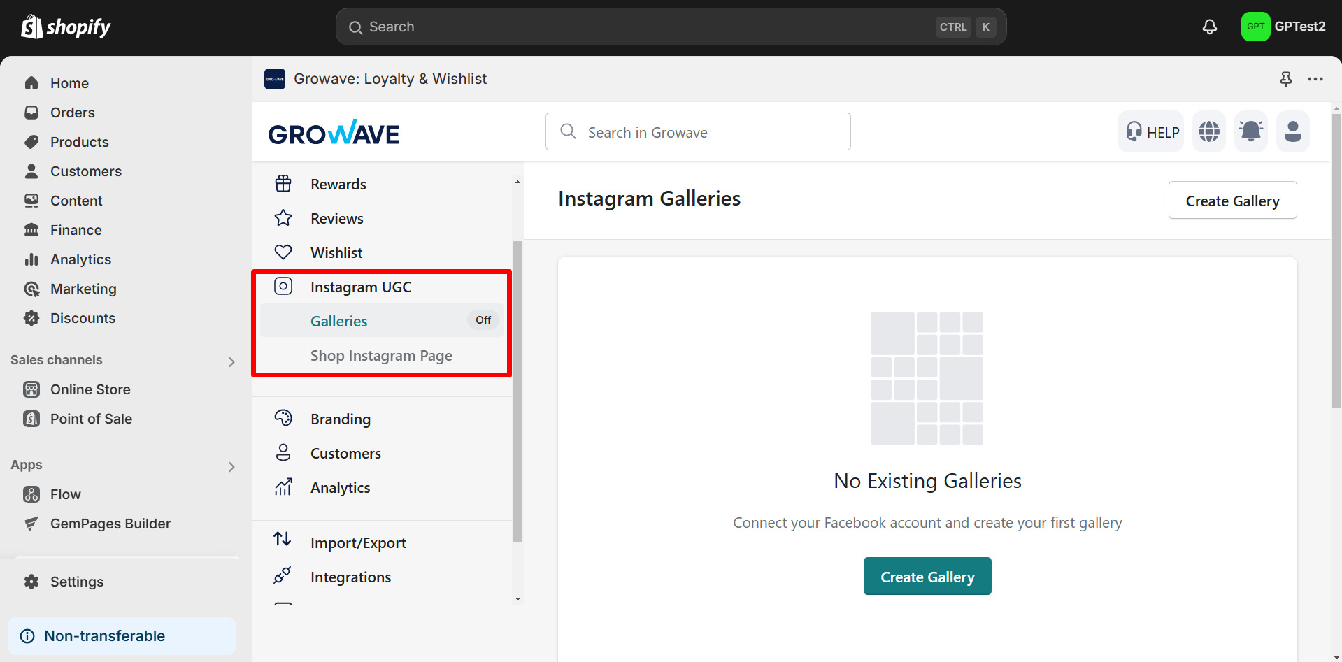Open the GPTest2 account menu
1342x662 pixels.
[1283, 27]
